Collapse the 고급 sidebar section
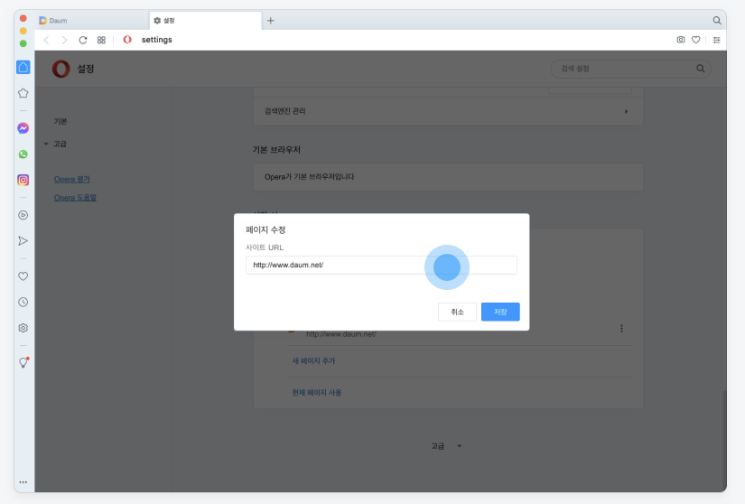 point(46,144)
